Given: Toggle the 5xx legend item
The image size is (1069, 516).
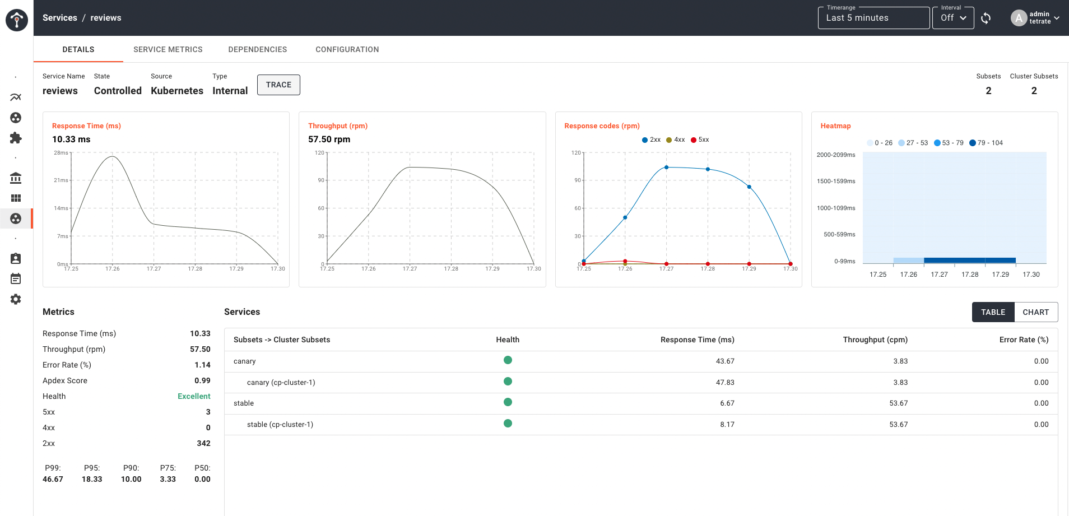Looking at the screenshot, I should (700, 140).
